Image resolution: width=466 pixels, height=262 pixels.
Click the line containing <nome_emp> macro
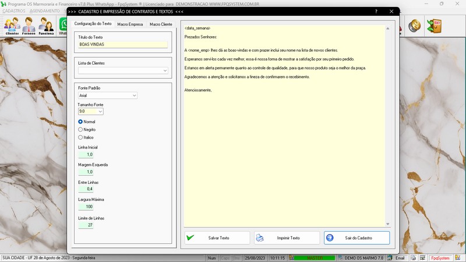click(x=261, y=51)
